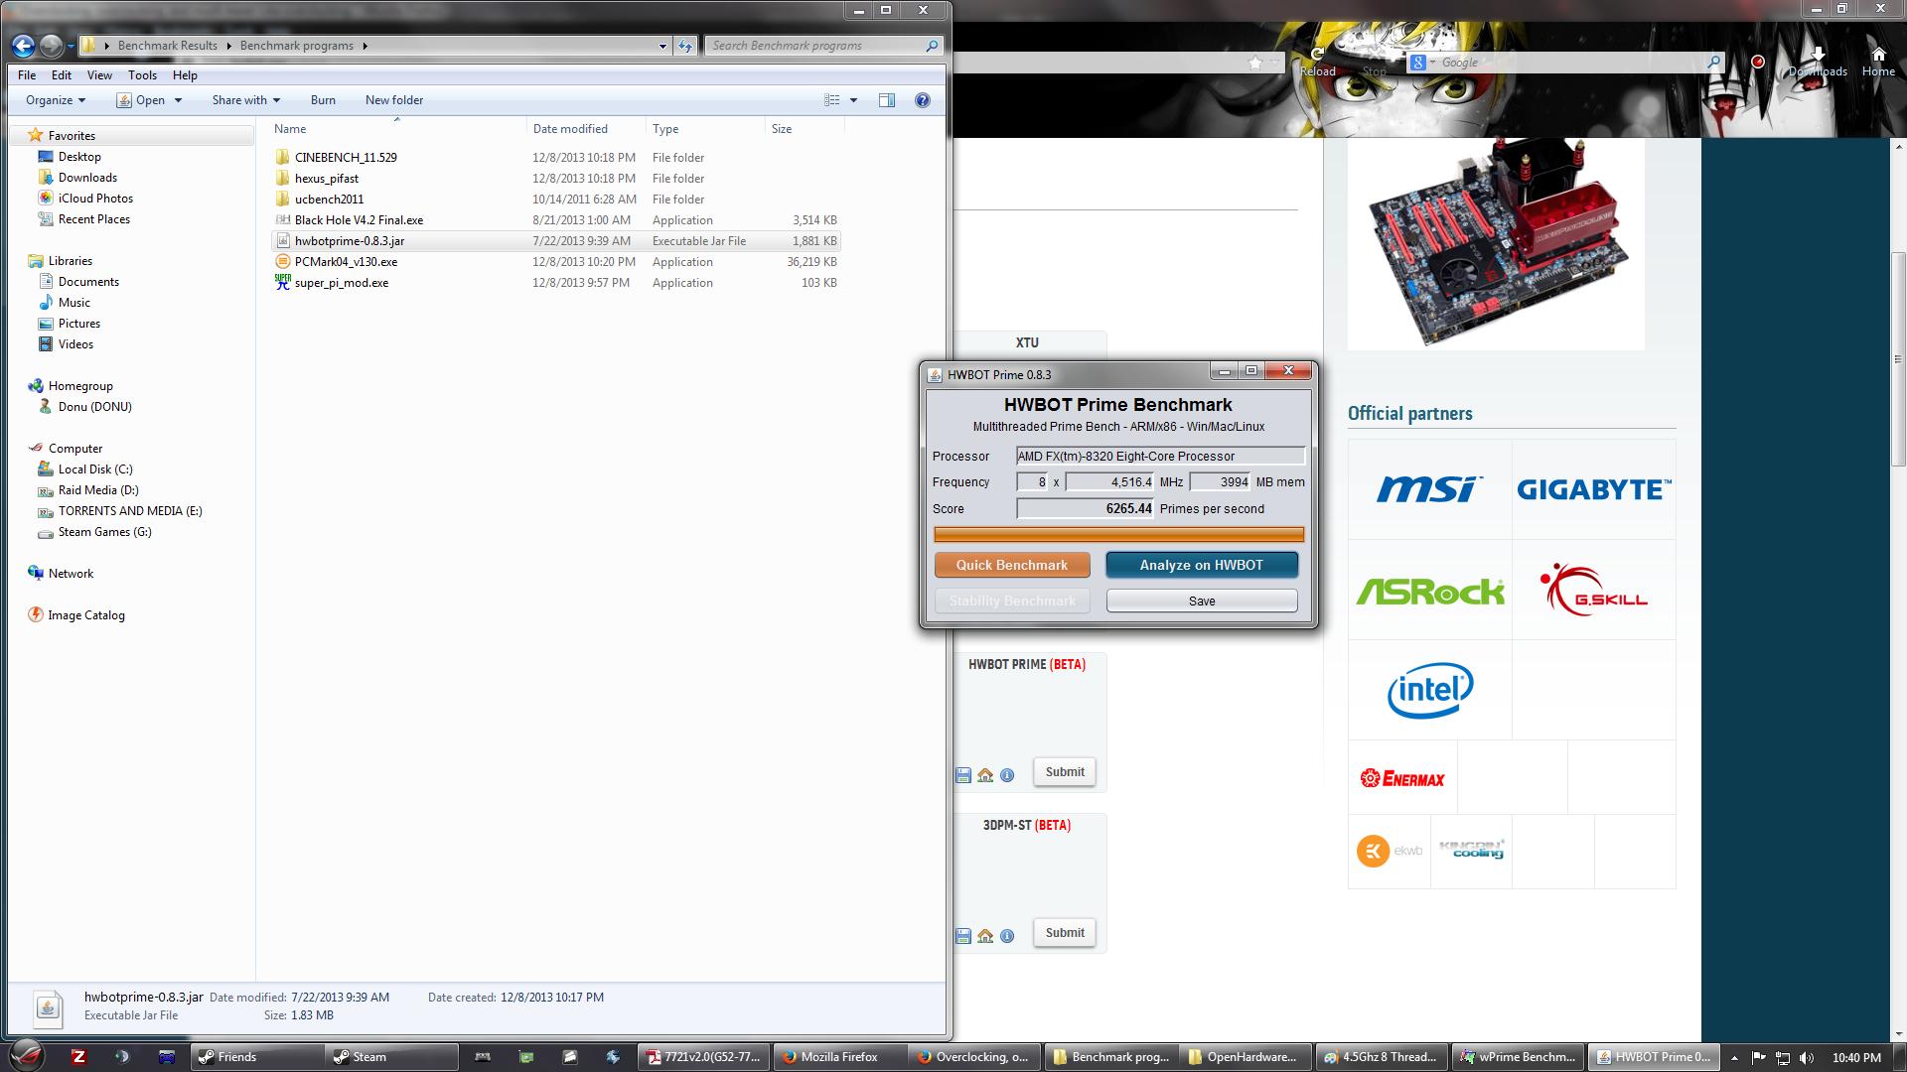Click Submit under 3DPM-ST
The height and width of the screenshot is (1072, 1907).
coord(1065,933)
